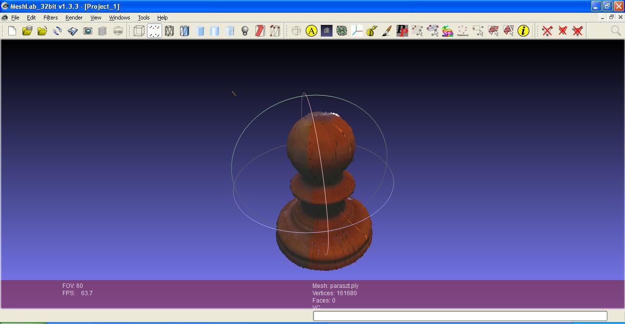The image size is (625, 324).
Task: Select the manipulators orbit tool
Action: pos(433,31)
